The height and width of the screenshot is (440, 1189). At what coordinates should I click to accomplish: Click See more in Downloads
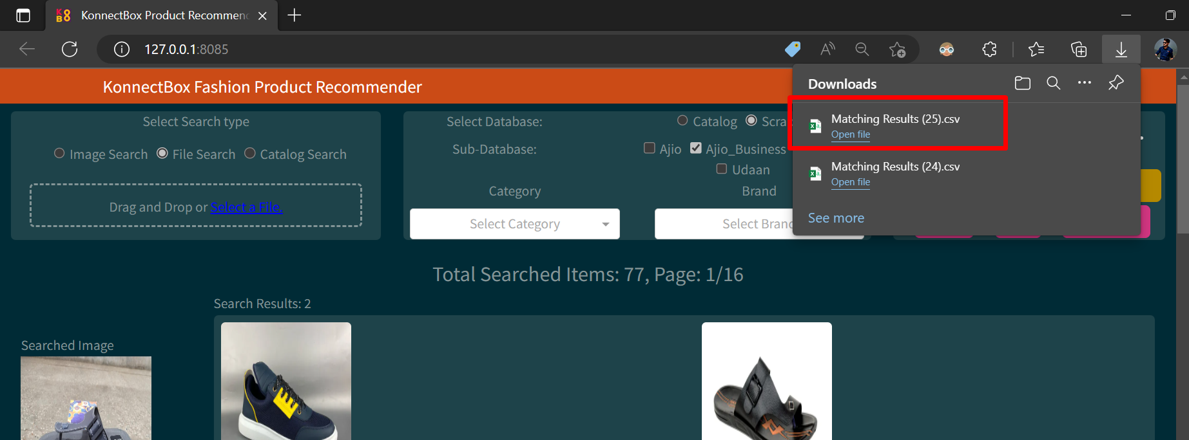[x=836, y=218]
